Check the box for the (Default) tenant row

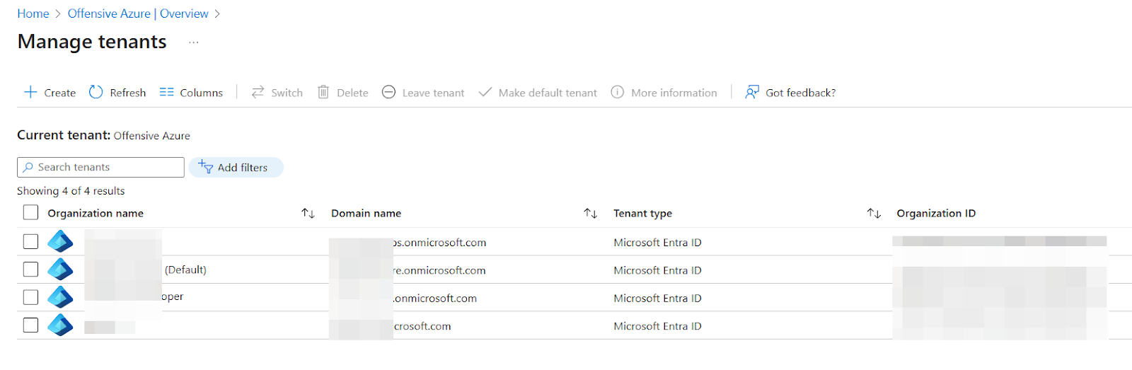click(x=30, y=270)
